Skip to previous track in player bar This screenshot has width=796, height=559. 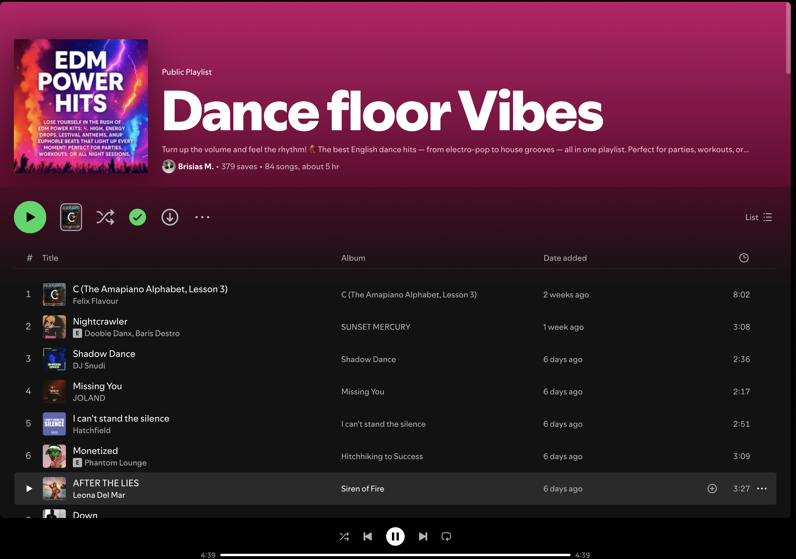coord(367,536)
